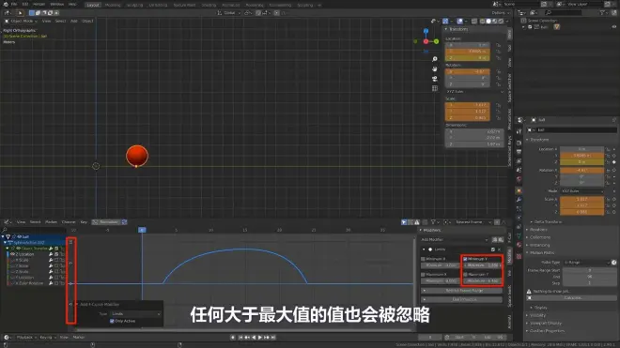620x348 pixels.
Task: Remove the Limits modifier with X icon
Action: [499, 250]
